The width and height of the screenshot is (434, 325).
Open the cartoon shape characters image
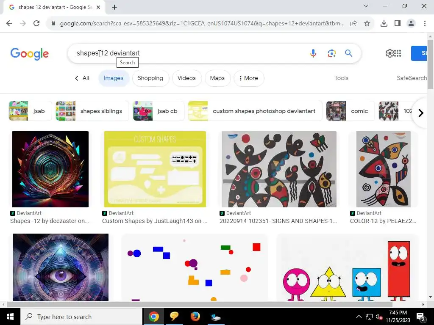347,267
